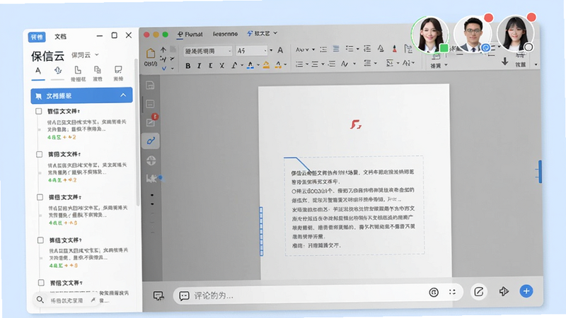
Task: Select the 文档 tab in left panel
Action: tap(60, 37)
